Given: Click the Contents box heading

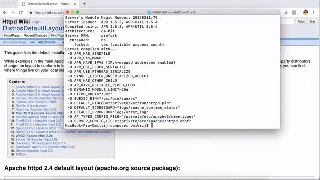Looking at the screenshot, I should click(17, 82).
